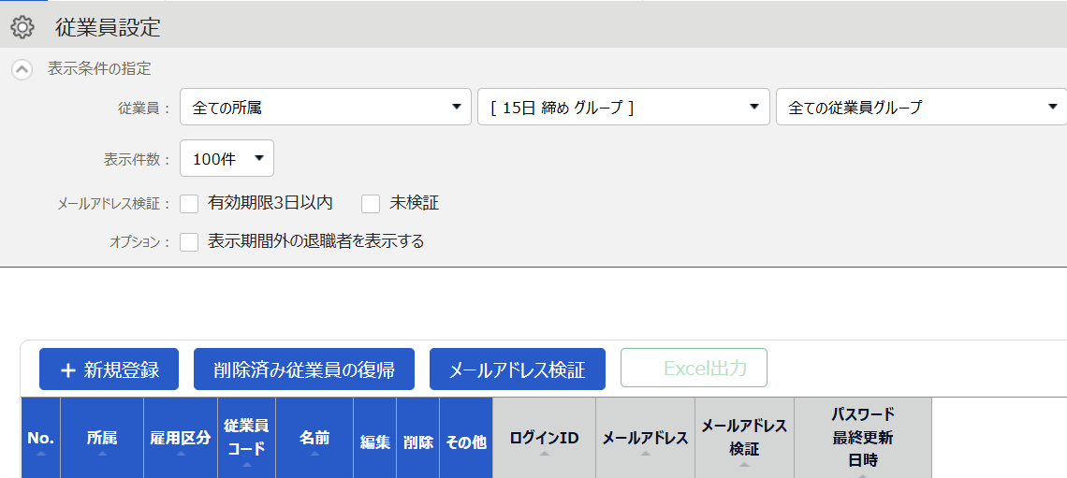Sort by 所属 column sort arrow
1067x478 pixels.
[102, 453]
